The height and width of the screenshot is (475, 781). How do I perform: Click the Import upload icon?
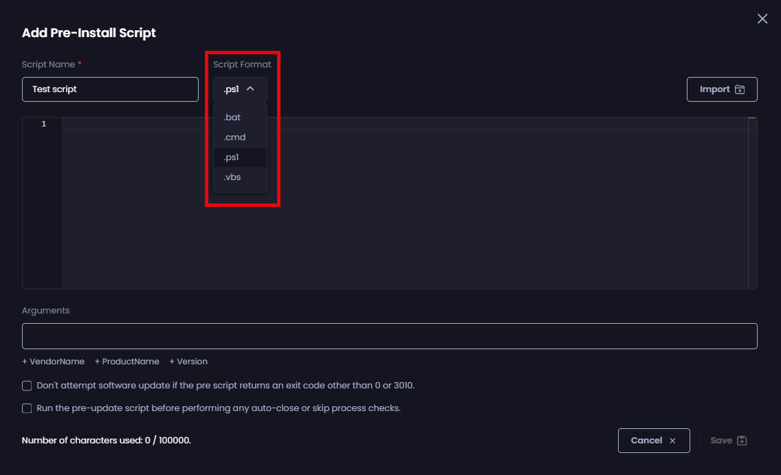739,89
